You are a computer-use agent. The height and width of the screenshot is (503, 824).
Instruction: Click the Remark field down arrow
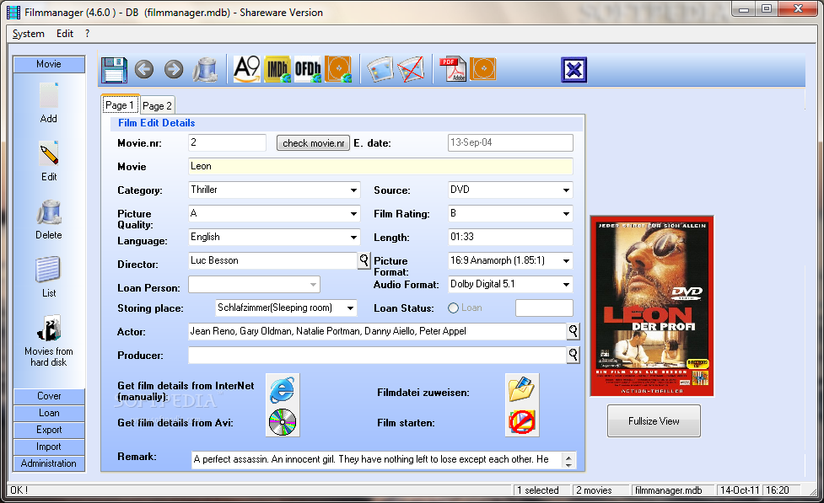pos(568,464)
